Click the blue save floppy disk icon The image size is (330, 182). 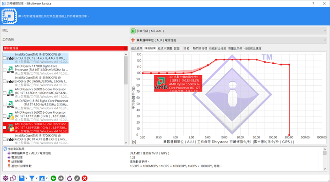click(x=22, y=178)
